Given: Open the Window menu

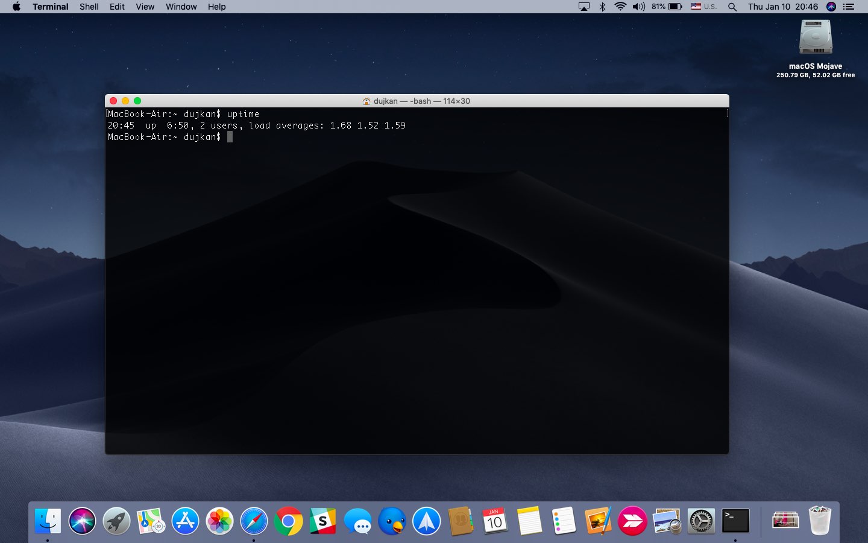Looking at the screenshot, I should [x=181, y=7].
